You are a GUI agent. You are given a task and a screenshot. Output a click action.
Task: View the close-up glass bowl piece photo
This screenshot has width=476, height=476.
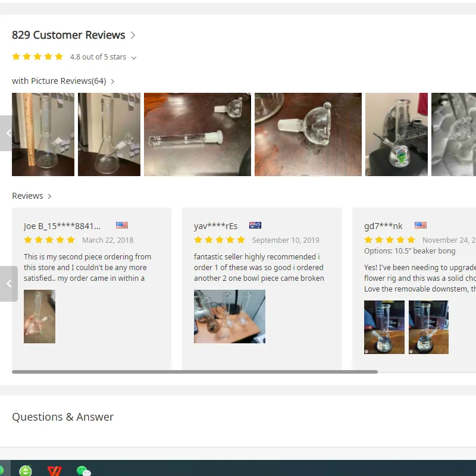[x=308, y=134]
